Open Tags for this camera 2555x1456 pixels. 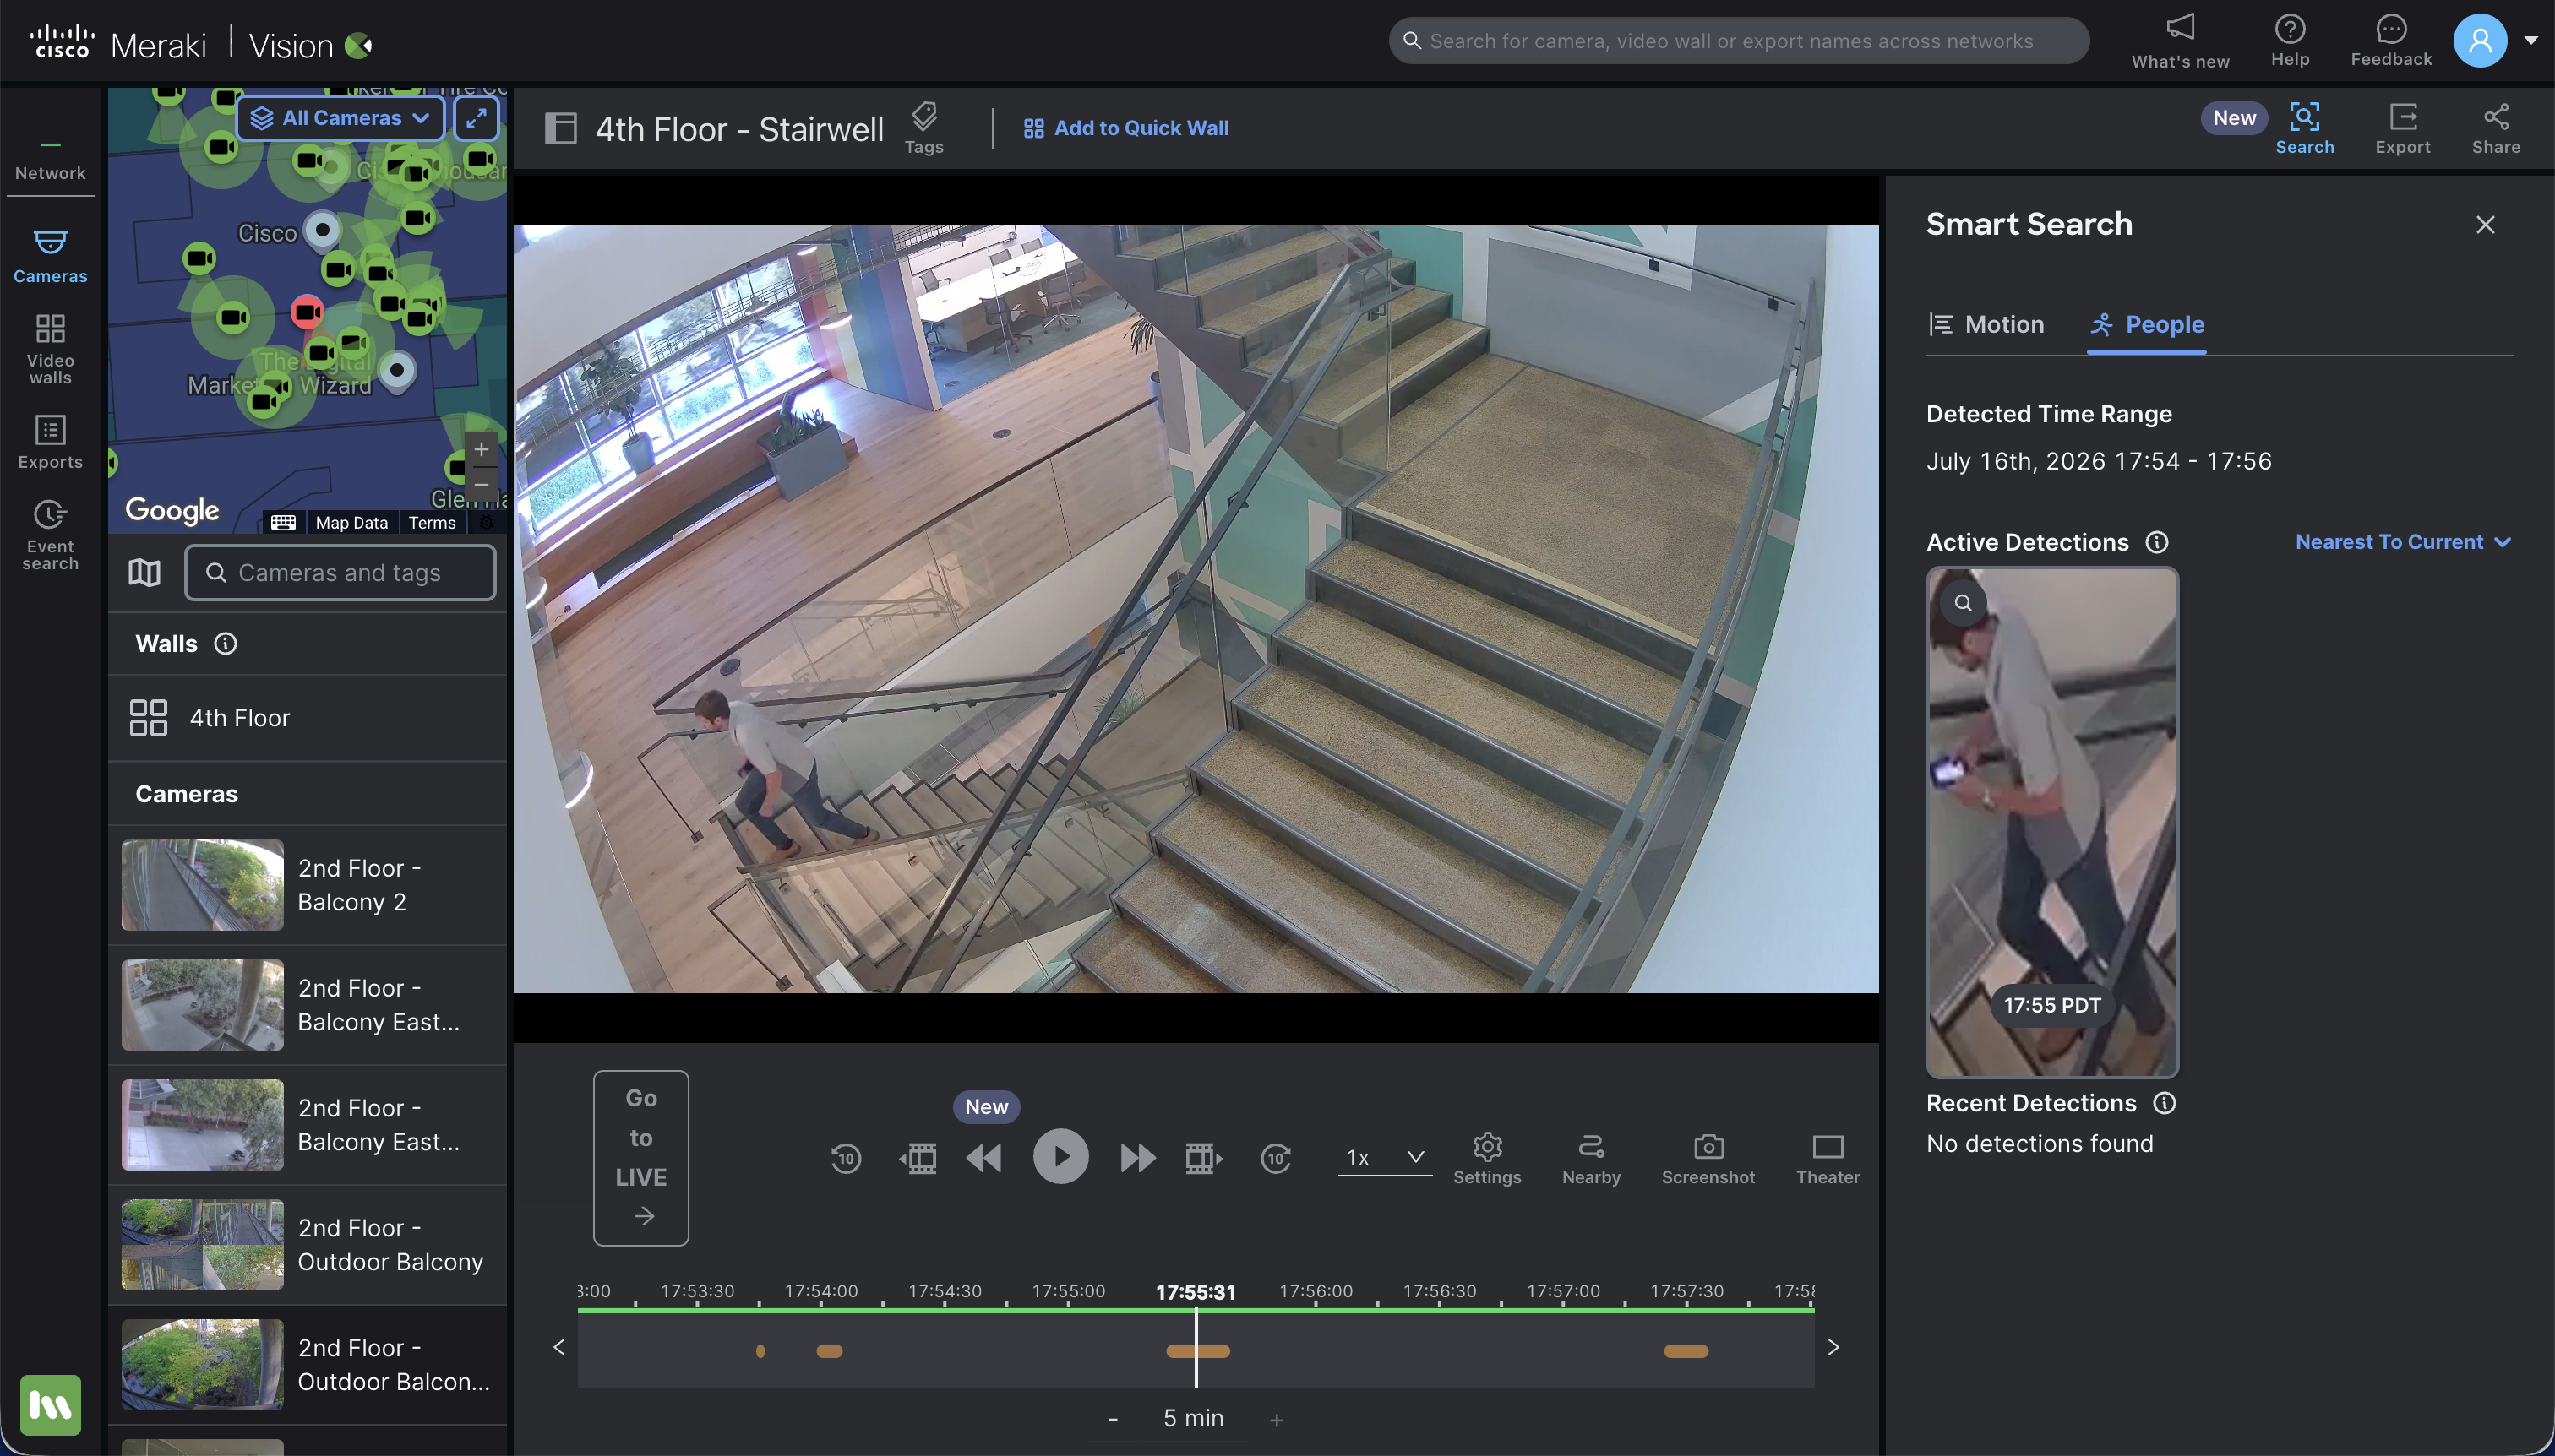tap(923, 128)
